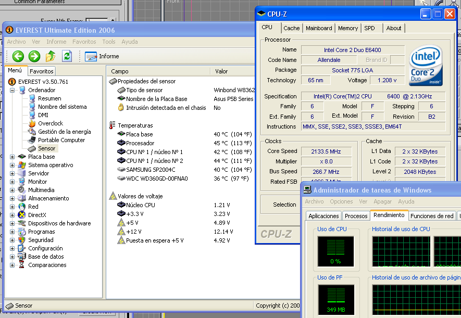461x318 pixels.
Task: Click the DirectX icon in tree
Action: click(22, 215)
